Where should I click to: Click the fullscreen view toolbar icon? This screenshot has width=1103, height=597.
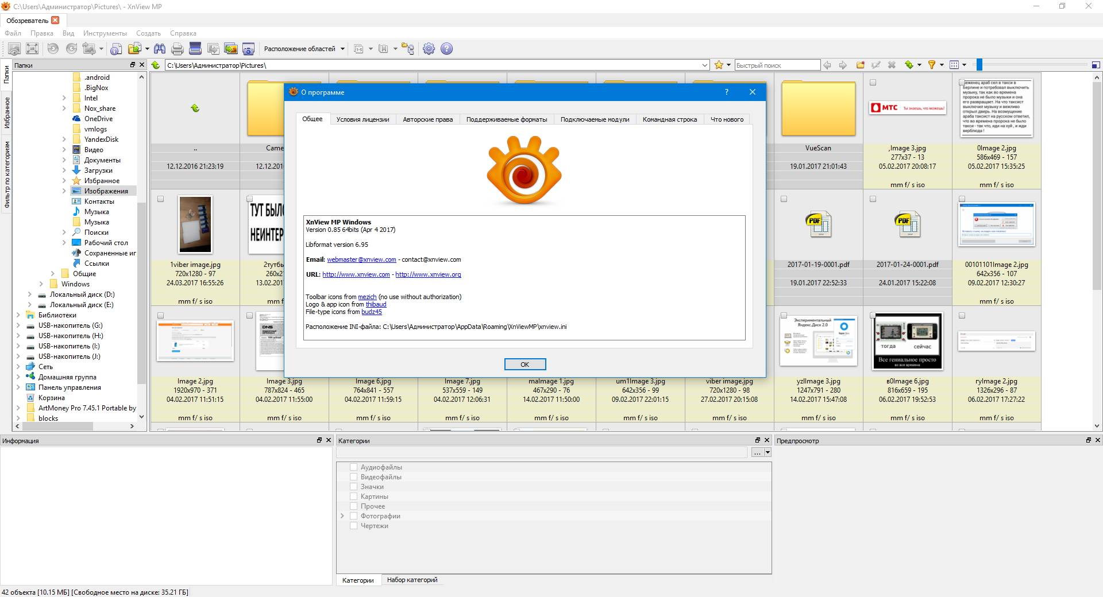33,49
